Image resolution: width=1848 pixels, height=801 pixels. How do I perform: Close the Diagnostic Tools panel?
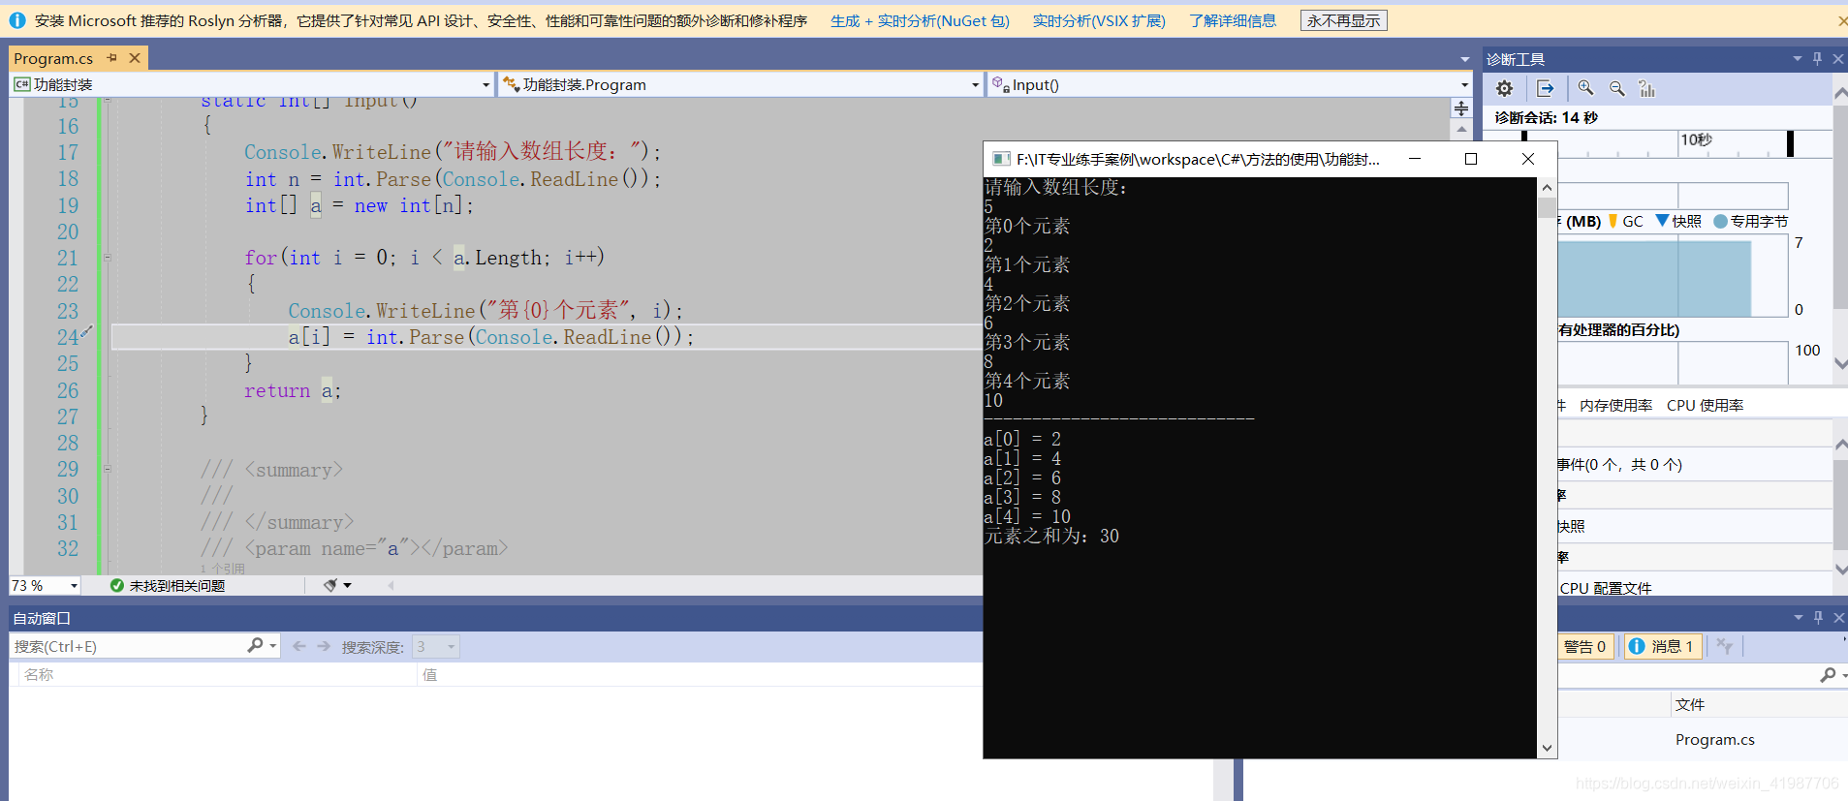pos(1838,59)
